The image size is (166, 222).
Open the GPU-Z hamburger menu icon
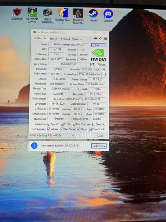click(106, 38)
